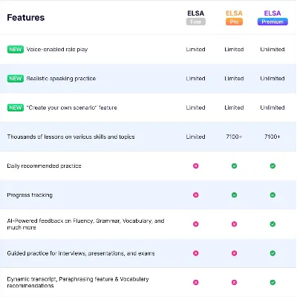This screenshot has width=297, height=297.
Task: Click the ELSA Premium plan badge
Action: click(272, 22)
